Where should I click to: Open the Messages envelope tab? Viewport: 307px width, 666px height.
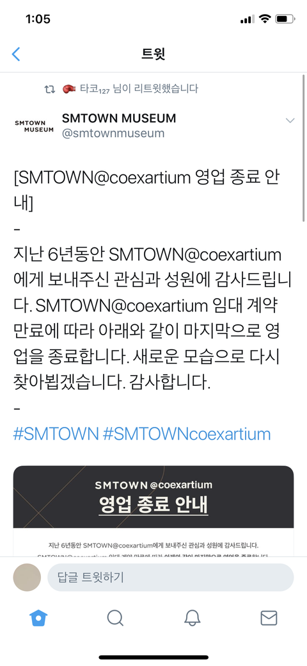point(269,617)
